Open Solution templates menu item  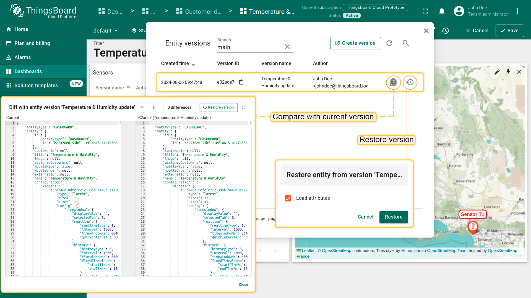click(x=36, y=86)
